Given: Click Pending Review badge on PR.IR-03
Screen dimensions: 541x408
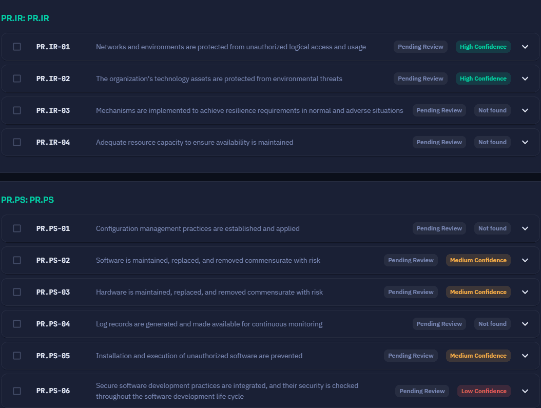Looking at the screenshot, I should click(x=439, y=110).
